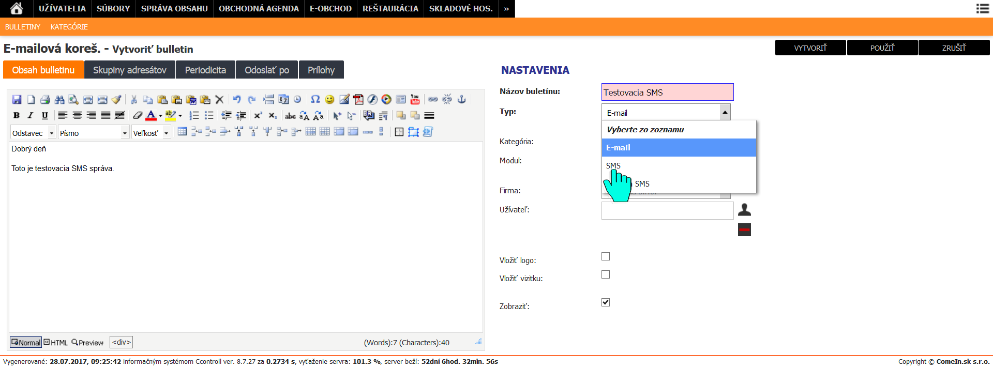The height and width of the screenshot is (369, 993).
Task: Click the Insert table icon
Action: 182,132
